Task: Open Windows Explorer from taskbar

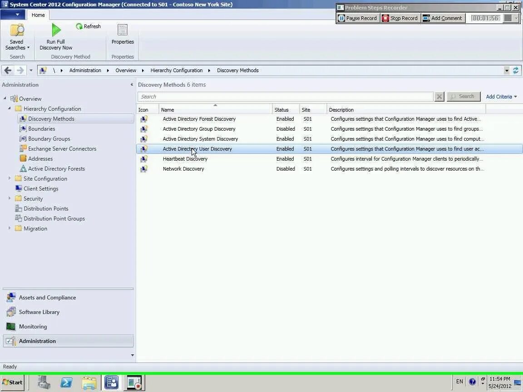Action: [89, 382]
